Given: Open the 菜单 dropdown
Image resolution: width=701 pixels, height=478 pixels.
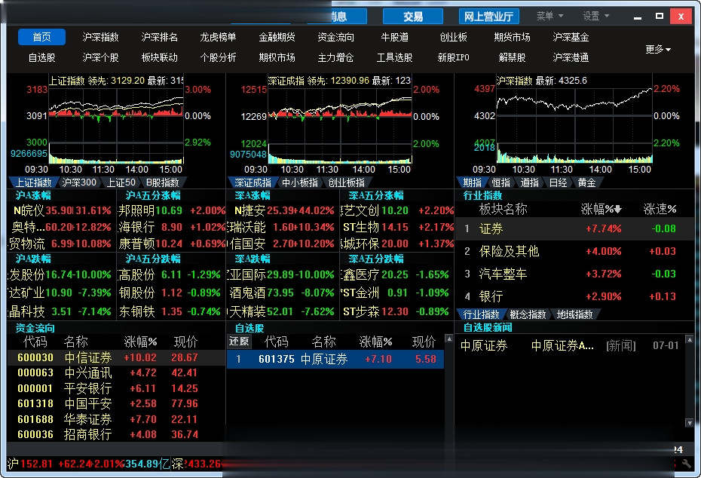Looking at the screenshot, I should coord(550,16).
